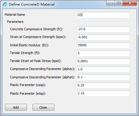Click the 'Initial Elastic modulus (Ec):' label
This screenshot has width=139, height=116.
[x=29, y=45]
